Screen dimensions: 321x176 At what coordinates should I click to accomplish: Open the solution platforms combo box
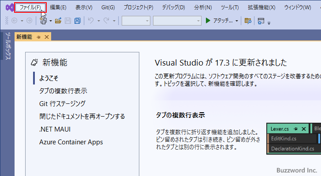pos(177,21)
